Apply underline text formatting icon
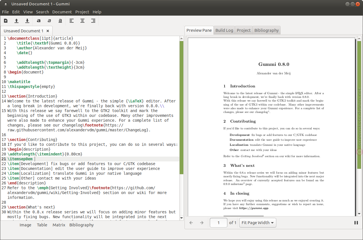 click(x=60, y=21)
